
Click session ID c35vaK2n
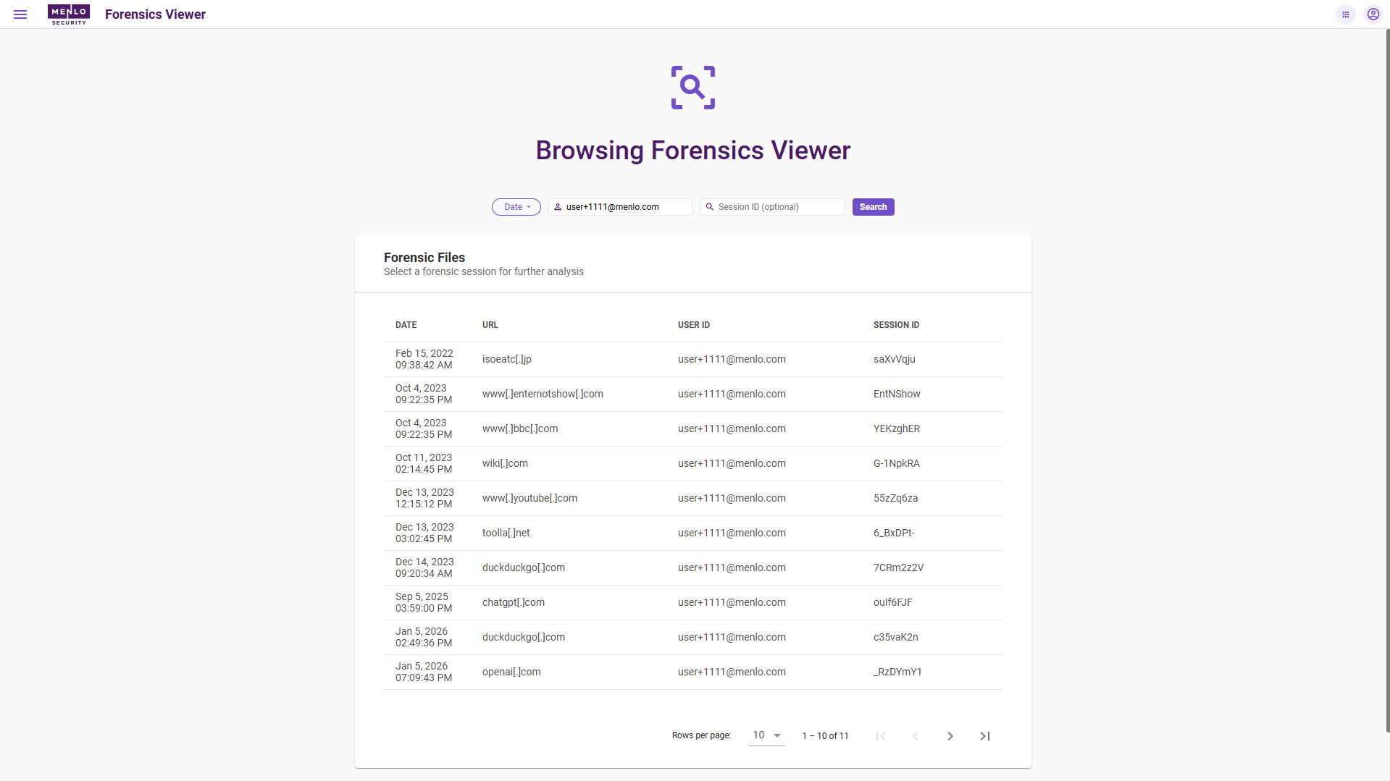[896, 638]
